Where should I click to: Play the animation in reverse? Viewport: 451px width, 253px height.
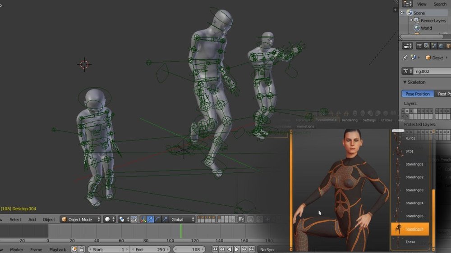229,249
